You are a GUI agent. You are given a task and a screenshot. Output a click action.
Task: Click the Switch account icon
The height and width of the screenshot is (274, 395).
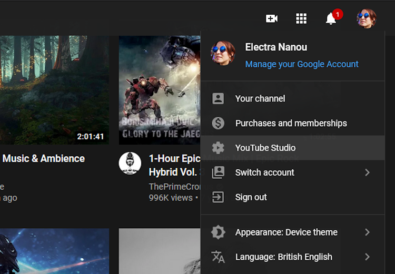pos(218,172)
